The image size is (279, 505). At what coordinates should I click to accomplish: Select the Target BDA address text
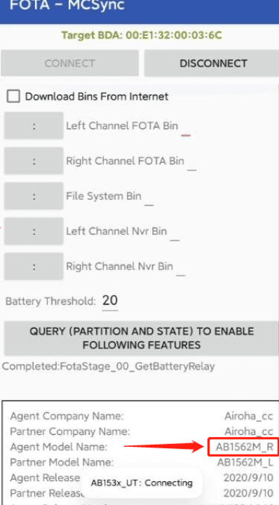click(x=142, y=35)
